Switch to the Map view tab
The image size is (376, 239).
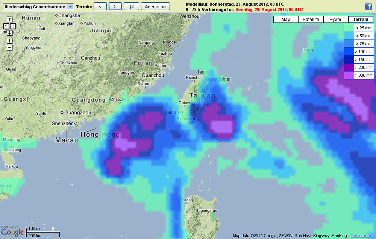[286, 20]
